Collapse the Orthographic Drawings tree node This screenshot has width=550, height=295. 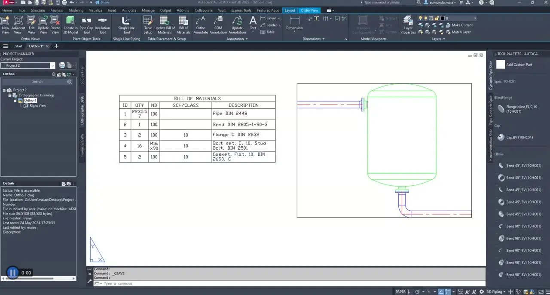9,95
